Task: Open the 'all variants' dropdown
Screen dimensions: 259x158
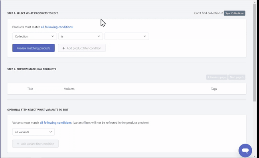Action: 34,132
